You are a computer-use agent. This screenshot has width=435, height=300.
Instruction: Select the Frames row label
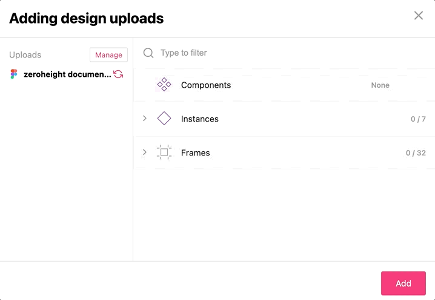pos(195,152)
